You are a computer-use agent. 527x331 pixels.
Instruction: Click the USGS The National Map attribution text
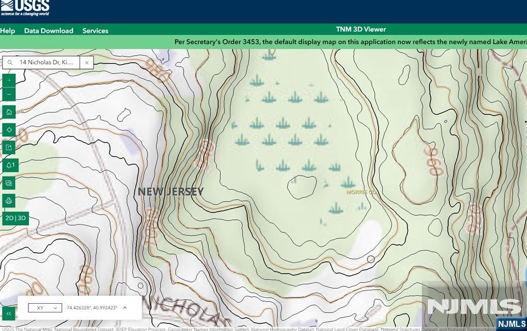tap(249, 329)
